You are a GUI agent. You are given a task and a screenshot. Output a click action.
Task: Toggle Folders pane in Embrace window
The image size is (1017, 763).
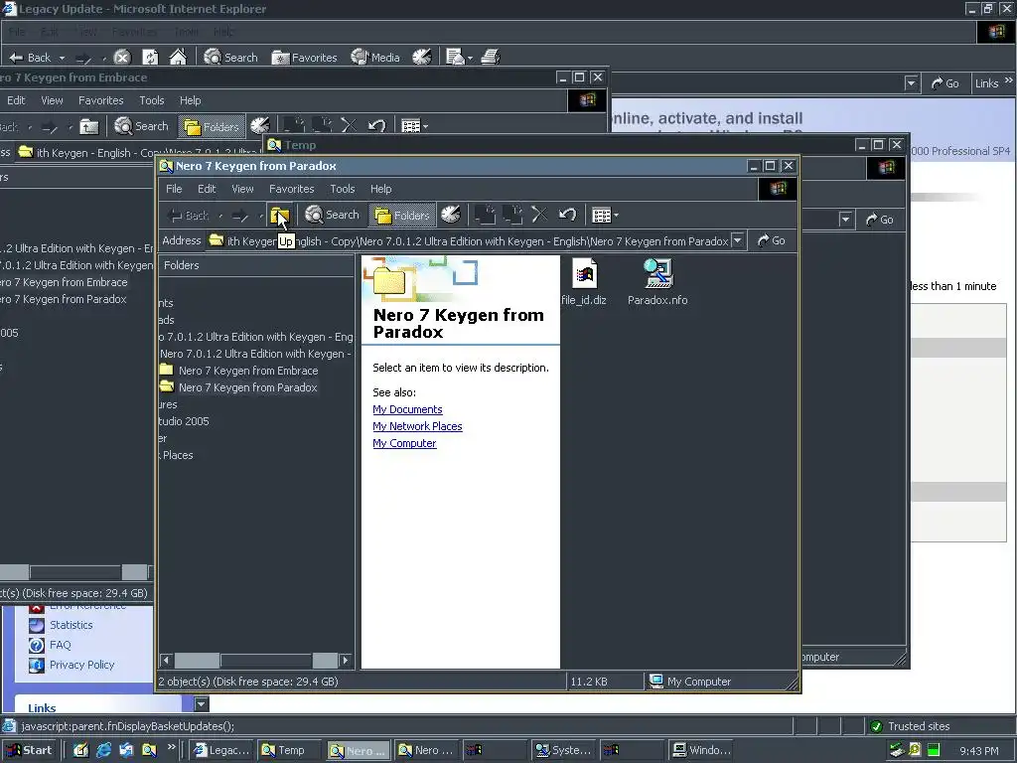coord(212,127)
